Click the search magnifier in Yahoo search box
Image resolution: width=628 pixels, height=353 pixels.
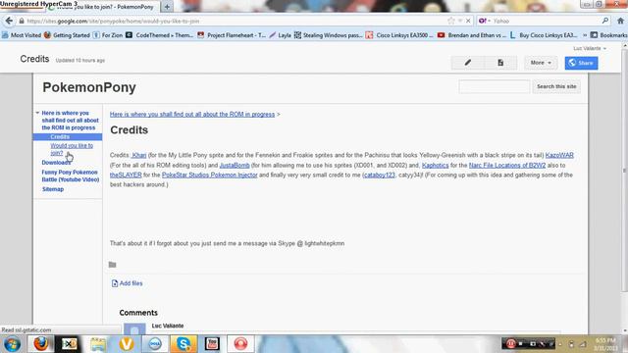click(x=605, y=21)
